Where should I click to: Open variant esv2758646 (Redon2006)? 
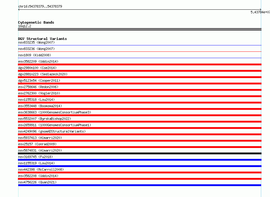[38, 87]
